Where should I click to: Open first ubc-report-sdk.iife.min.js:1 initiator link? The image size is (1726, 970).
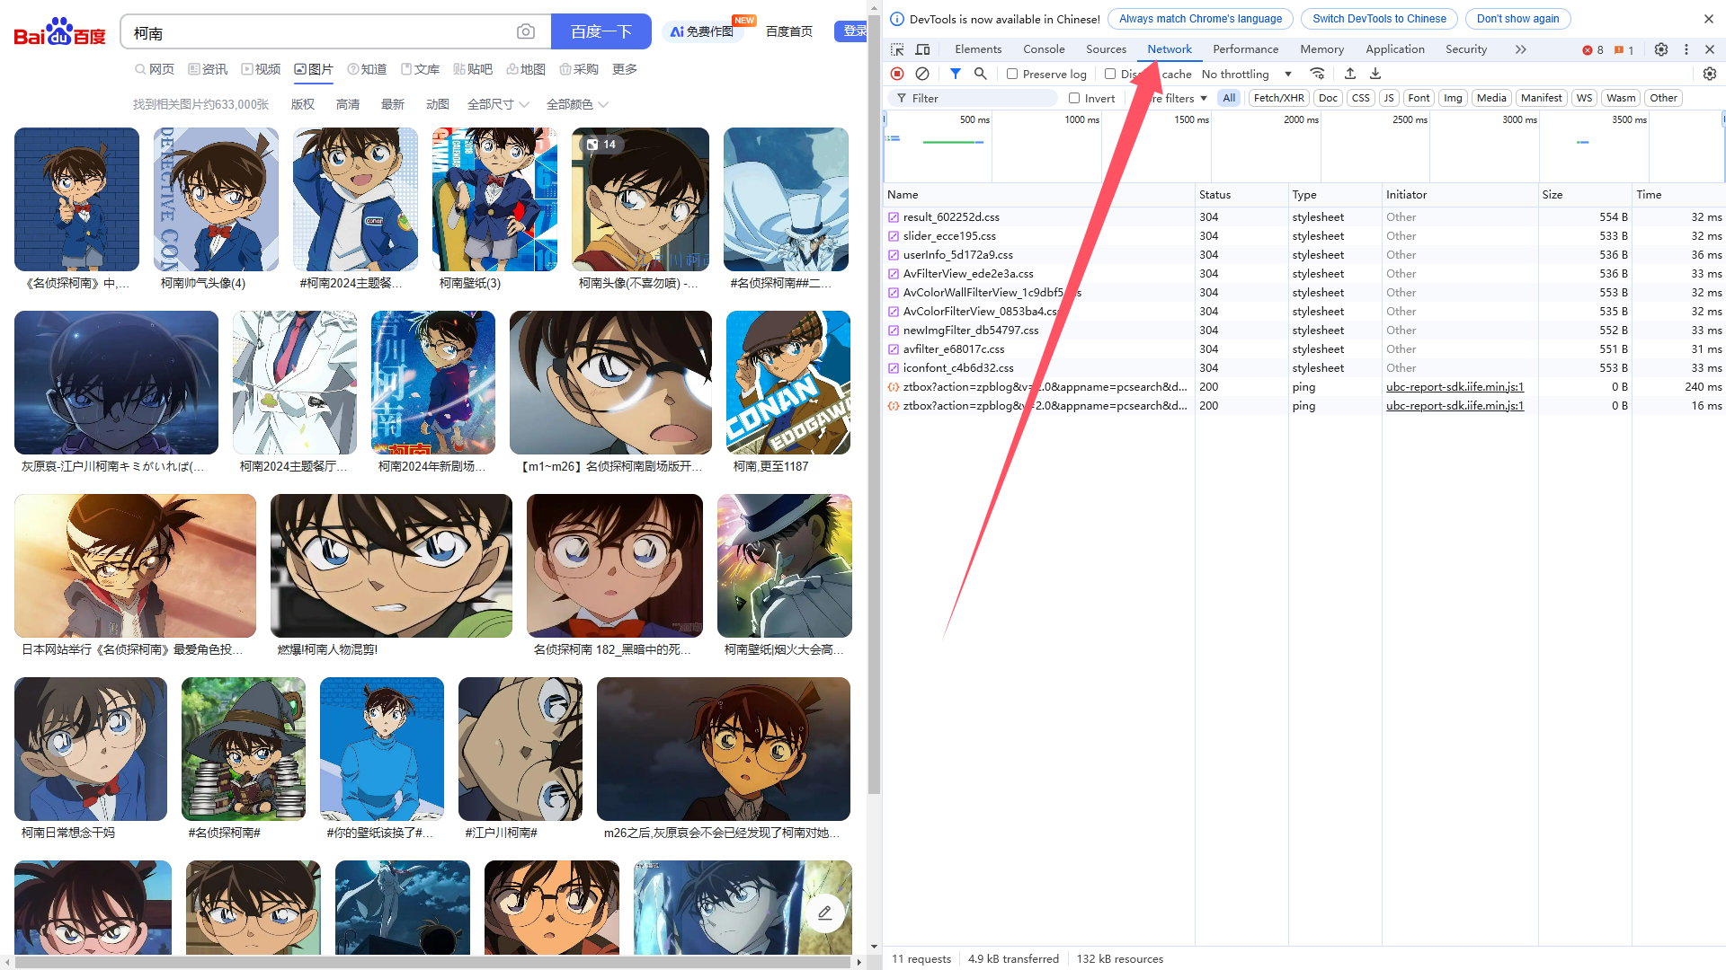1455,387
